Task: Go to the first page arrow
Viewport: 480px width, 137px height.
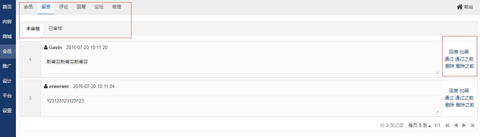Action: tap(447, 125)
